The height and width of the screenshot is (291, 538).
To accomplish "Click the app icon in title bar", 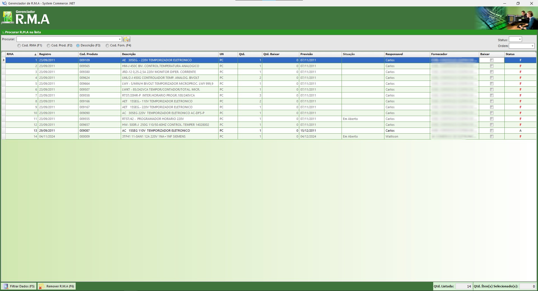I will (4, 3).
